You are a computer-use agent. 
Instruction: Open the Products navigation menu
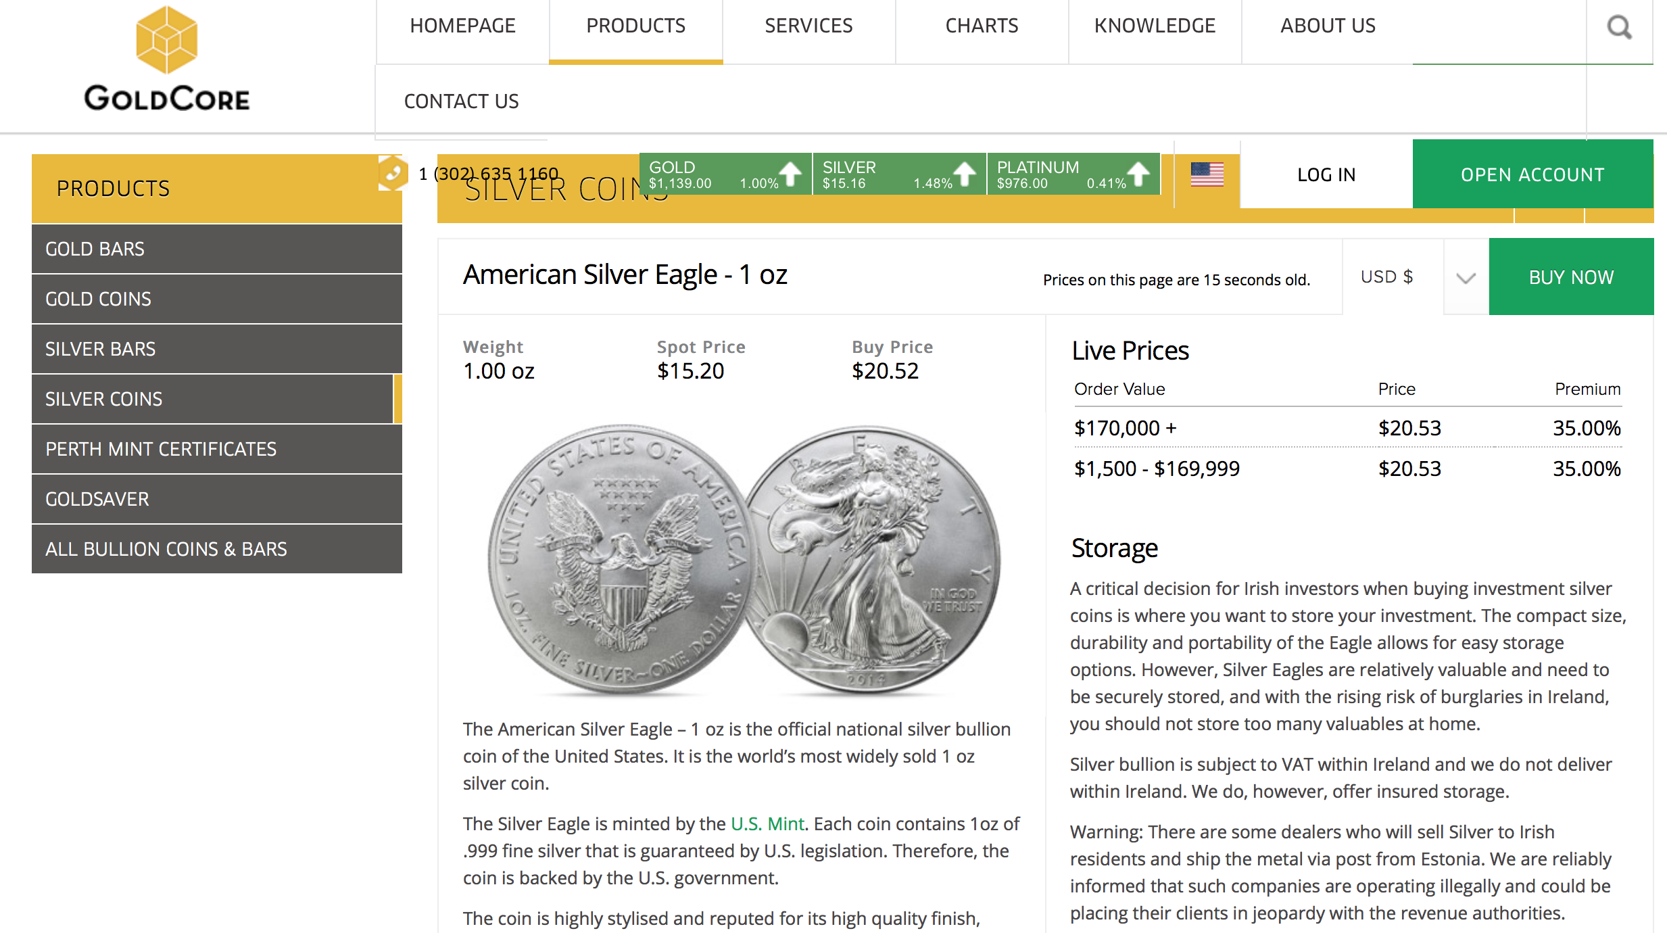pos(635,26)
